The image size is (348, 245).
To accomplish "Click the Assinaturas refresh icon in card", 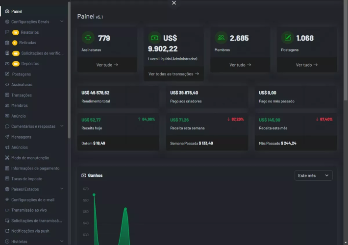I will click(x=88, y=38).
